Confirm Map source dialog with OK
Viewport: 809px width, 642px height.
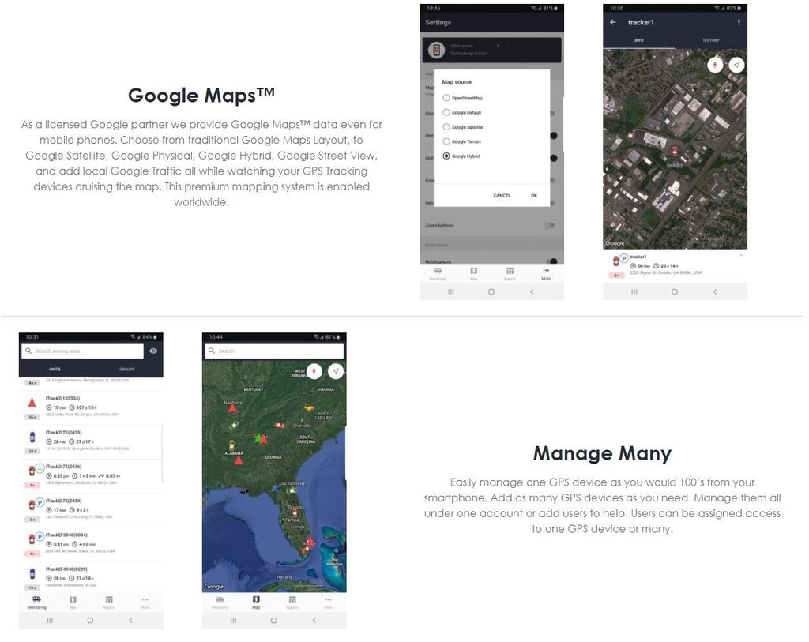click(x=534, y=196)
